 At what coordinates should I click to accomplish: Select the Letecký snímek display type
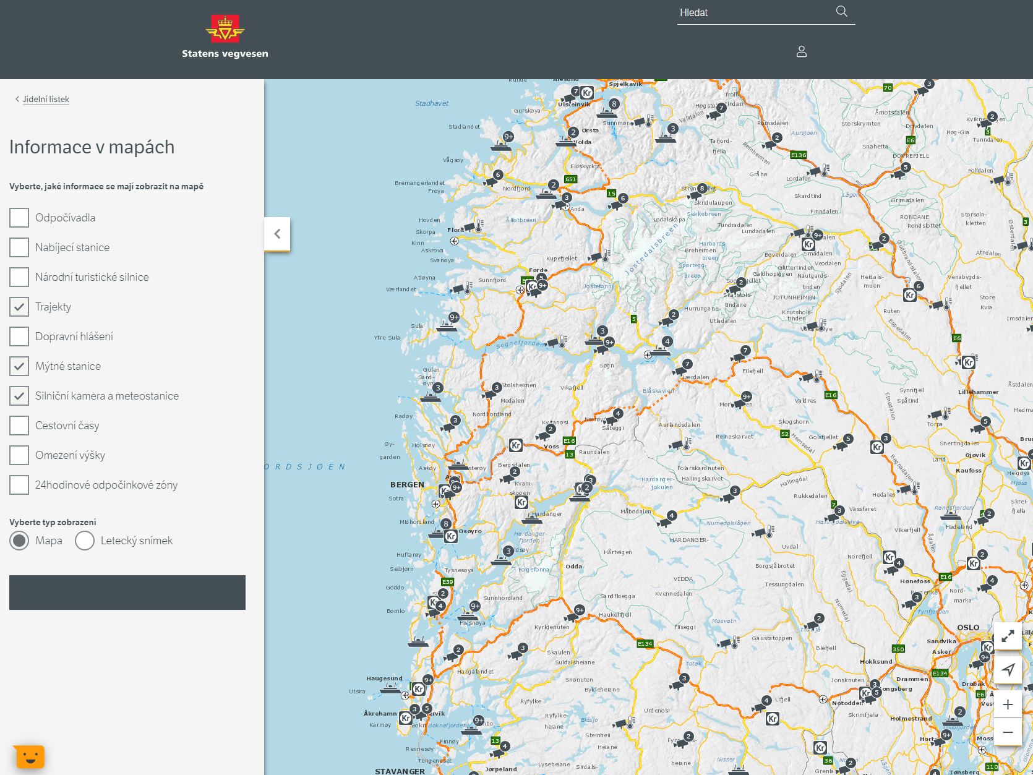pos(85,541)
